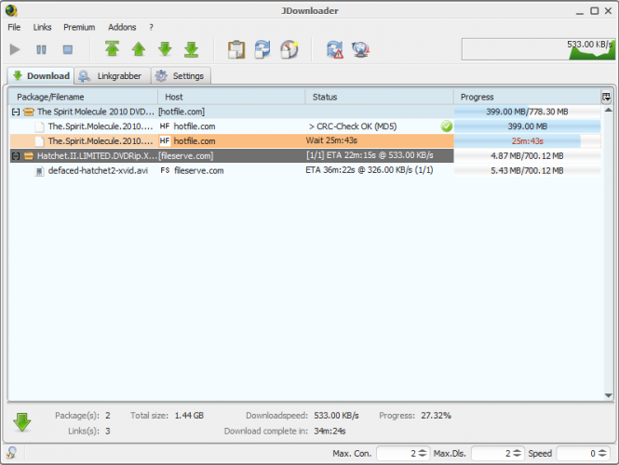Click HF host icon in highlighted waiting row
The height and width of the screenshot is (465, 619).
pyautogui.click(x=165, y=140)
